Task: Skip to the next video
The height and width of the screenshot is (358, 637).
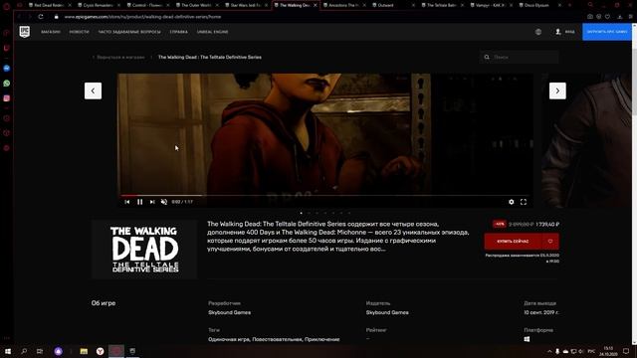Action: [x=152, y=202]
